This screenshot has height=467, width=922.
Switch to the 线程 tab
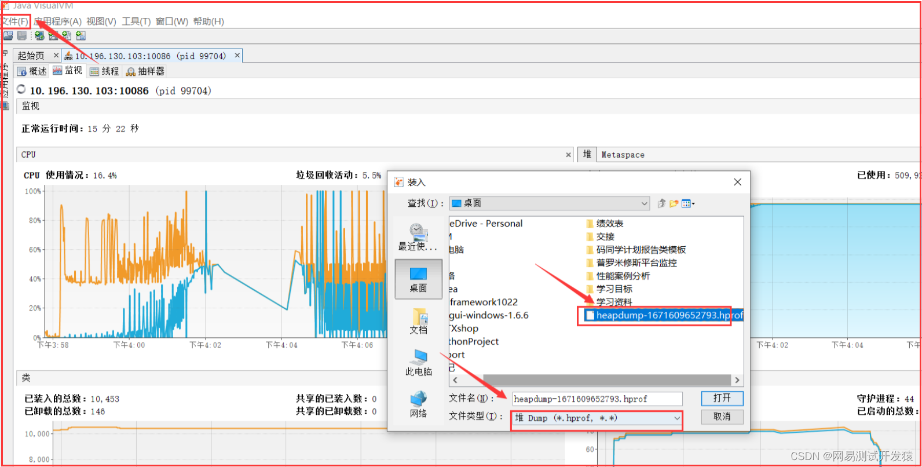[104, 71]
